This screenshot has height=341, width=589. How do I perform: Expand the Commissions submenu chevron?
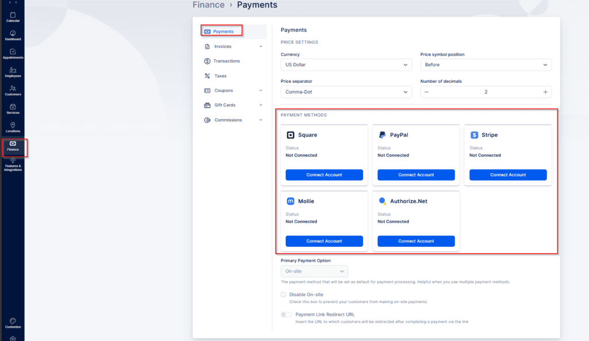click(261, 120)
